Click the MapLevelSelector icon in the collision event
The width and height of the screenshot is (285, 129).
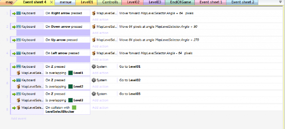19,107
